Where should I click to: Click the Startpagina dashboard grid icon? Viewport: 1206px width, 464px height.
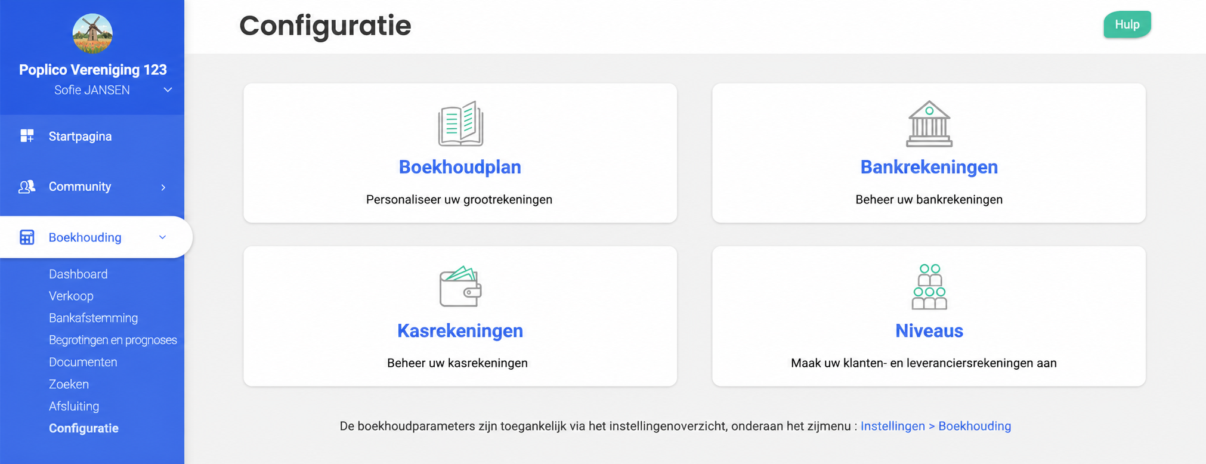click(27, 136)
